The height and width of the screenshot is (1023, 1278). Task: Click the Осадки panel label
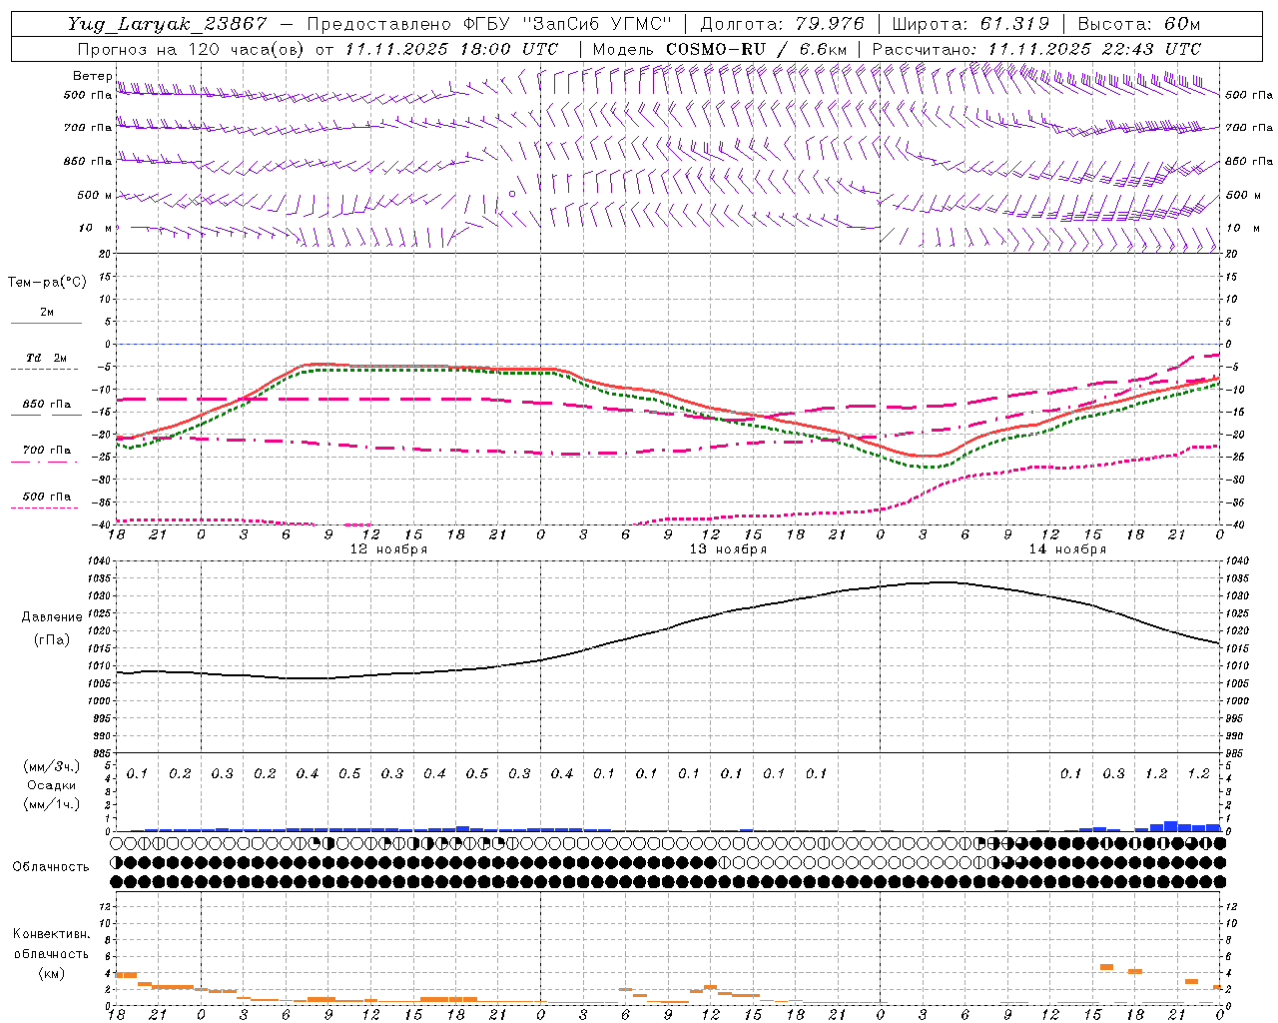pyautogui.click(x=52, y=785)
